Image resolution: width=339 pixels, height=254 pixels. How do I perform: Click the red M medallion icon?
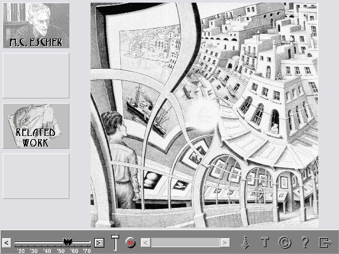point(130,242)
